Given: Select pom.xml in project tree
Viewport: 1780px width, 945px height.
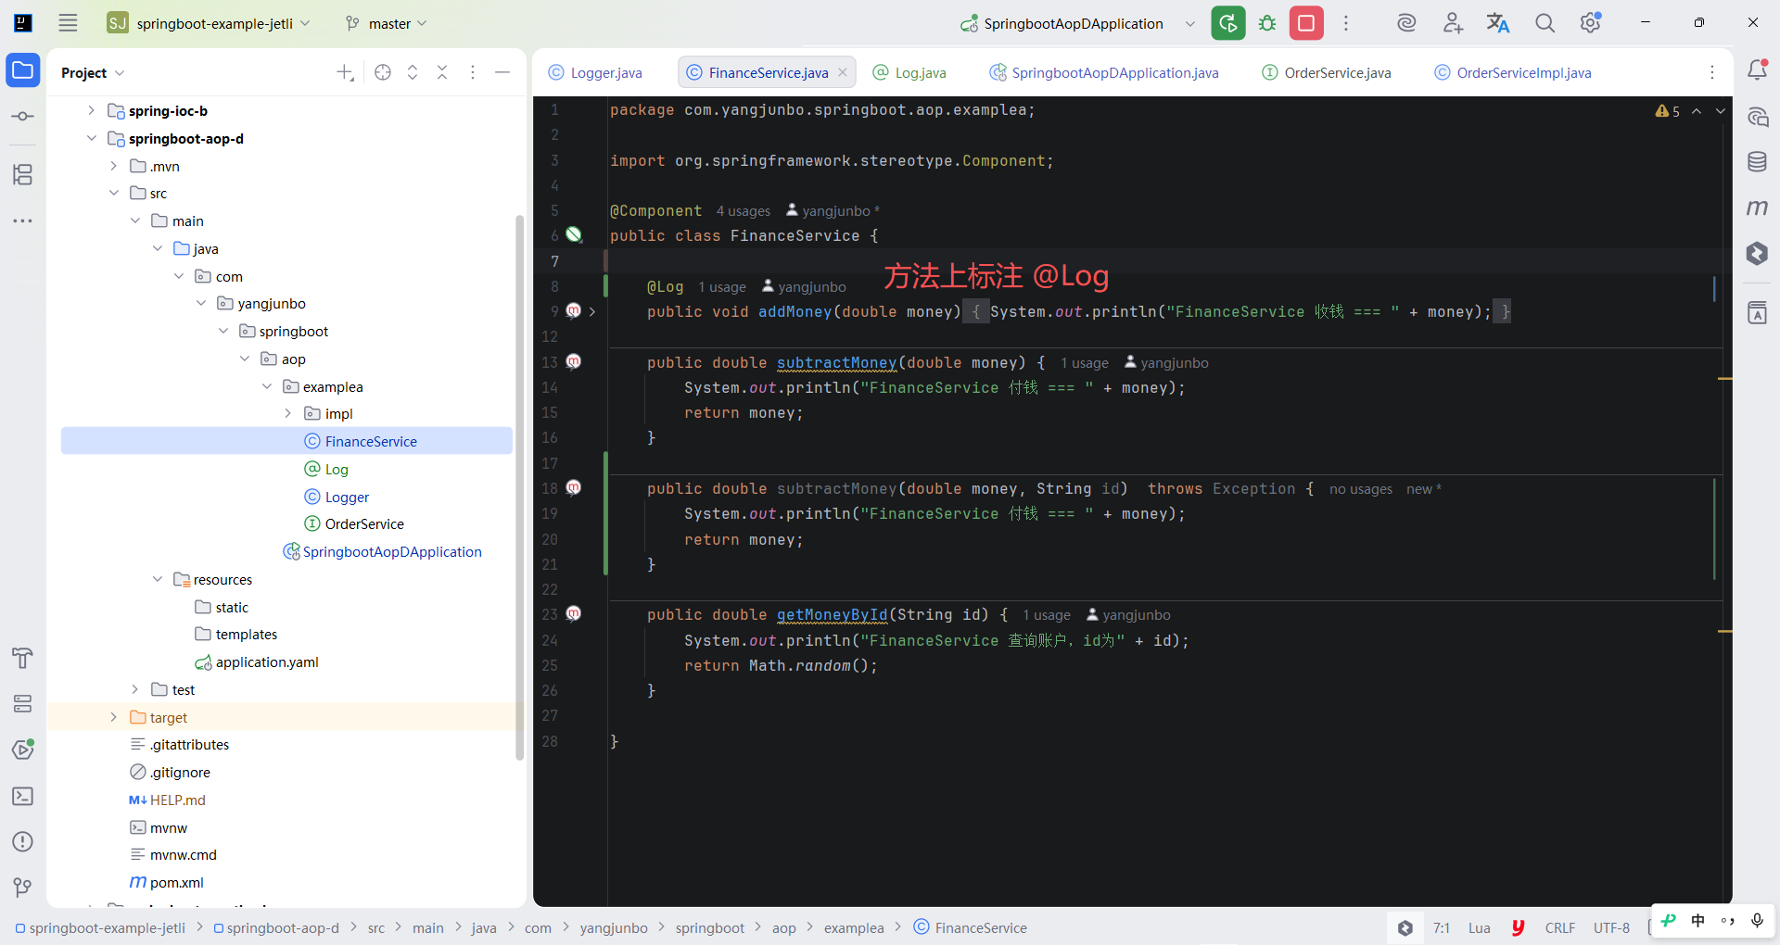Looking at the screenshot, I should point(167,882).
